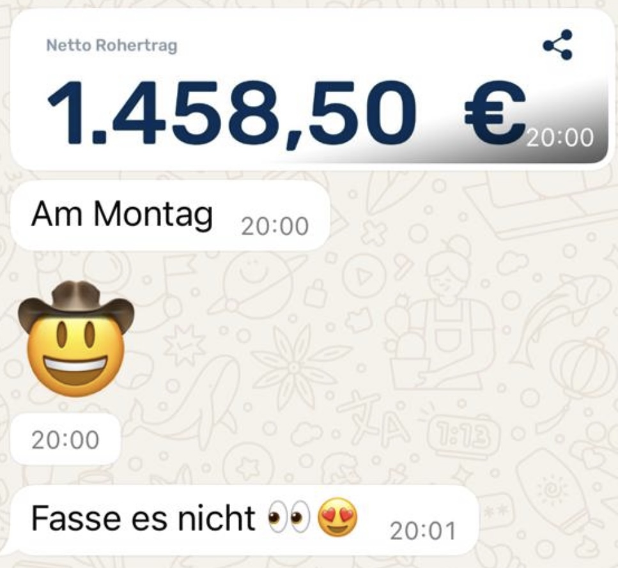Select the cowboy hat emoji sticker
The width and height of the screenshot is (618, 568).
coord(75,339)
